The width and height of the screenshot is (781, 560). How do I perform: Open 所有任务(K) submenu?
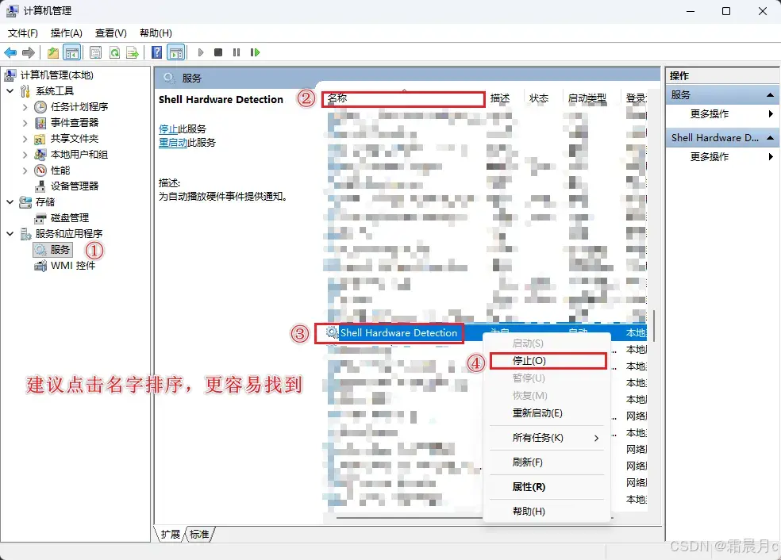(x=547, y=438)
